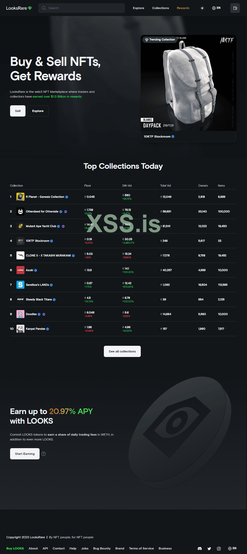Screen dimensions: 247x554
Task: Click the Owners column header
Action: [203, 186]
